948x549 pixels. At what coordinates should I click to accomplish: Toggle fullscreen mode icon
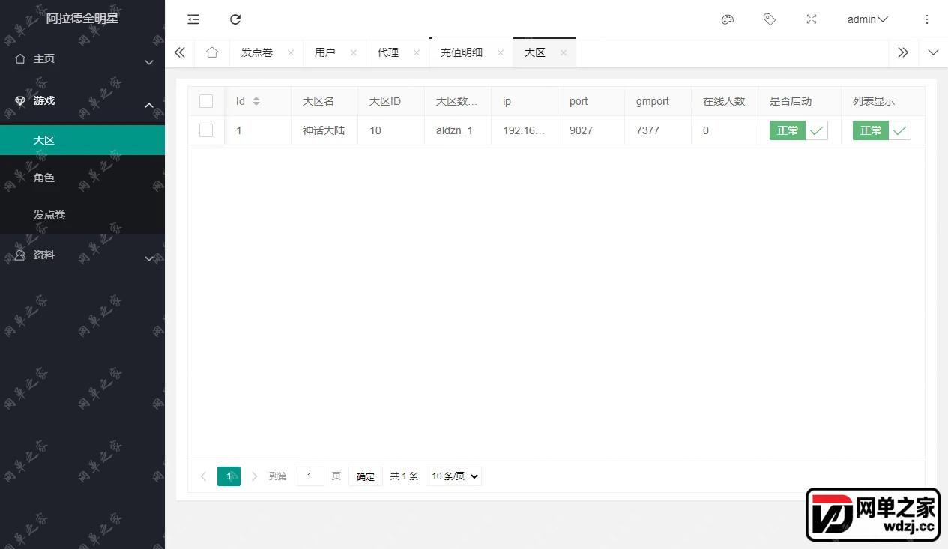coord(812,19)
